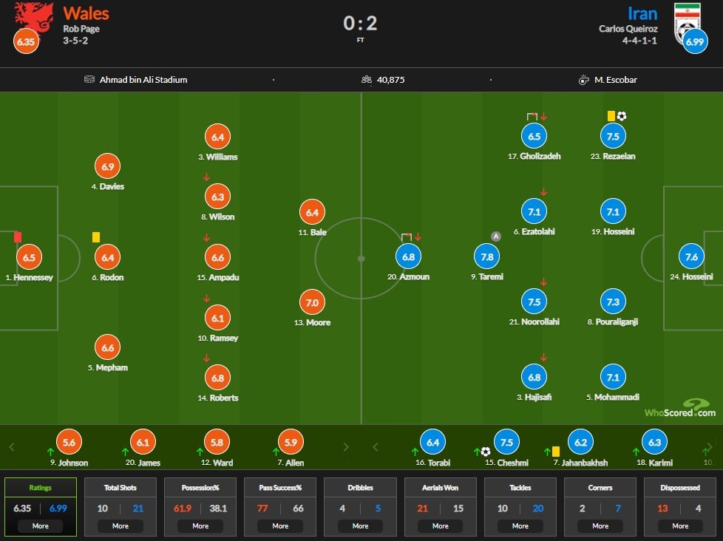Image resolution: width=723 pixels, height=541 pixels.
Task: Click the goal ball icon above Rezaeian
Action: (x=622, y=116)
